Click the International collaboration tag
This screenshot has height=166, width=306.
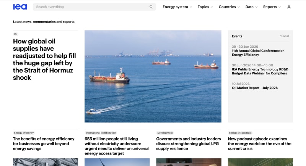[x=101, y=133]
